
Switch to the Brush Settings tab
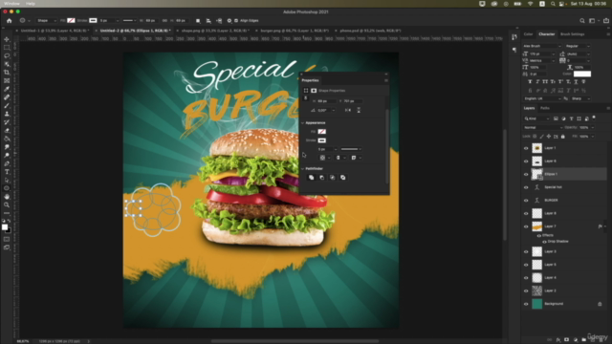(x=572, y=34)
